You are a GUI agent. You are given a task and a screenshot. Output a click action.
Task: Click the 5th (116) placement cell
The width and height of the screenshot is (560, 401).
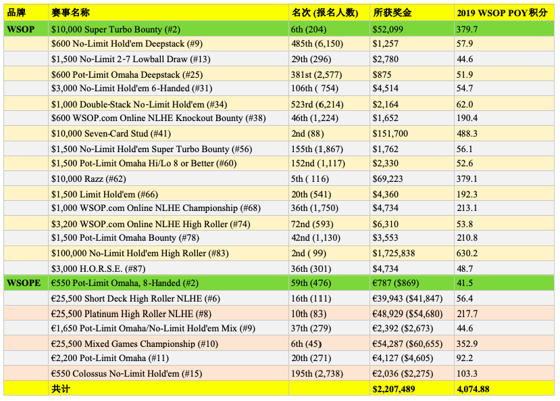[x=329, y=179]
